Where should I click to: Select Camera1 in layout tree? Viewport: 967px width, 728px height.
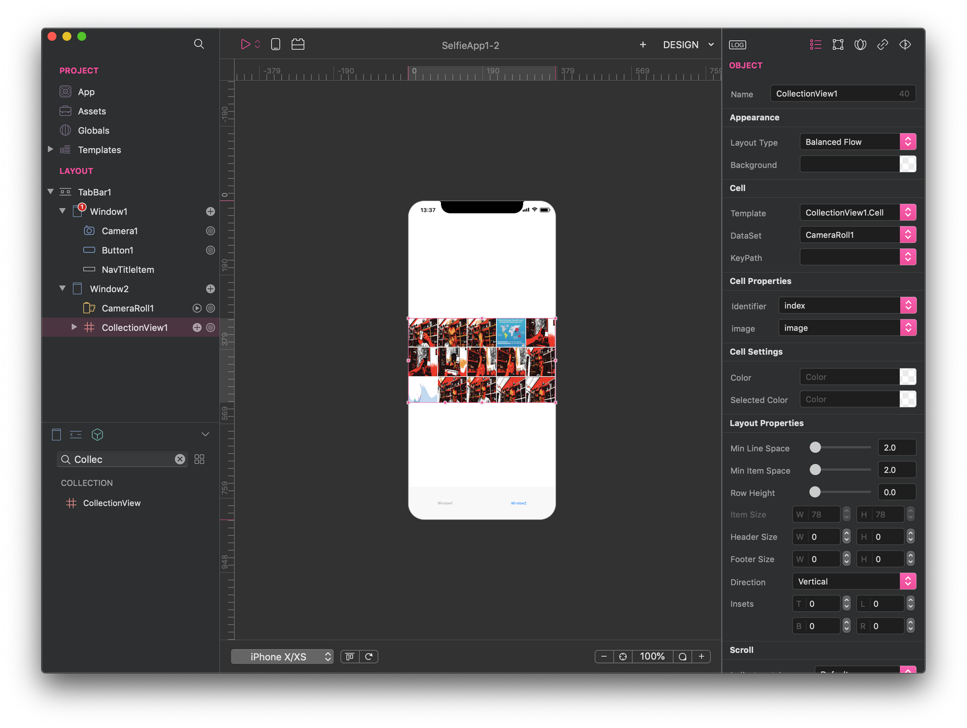(x=119, y=231)
